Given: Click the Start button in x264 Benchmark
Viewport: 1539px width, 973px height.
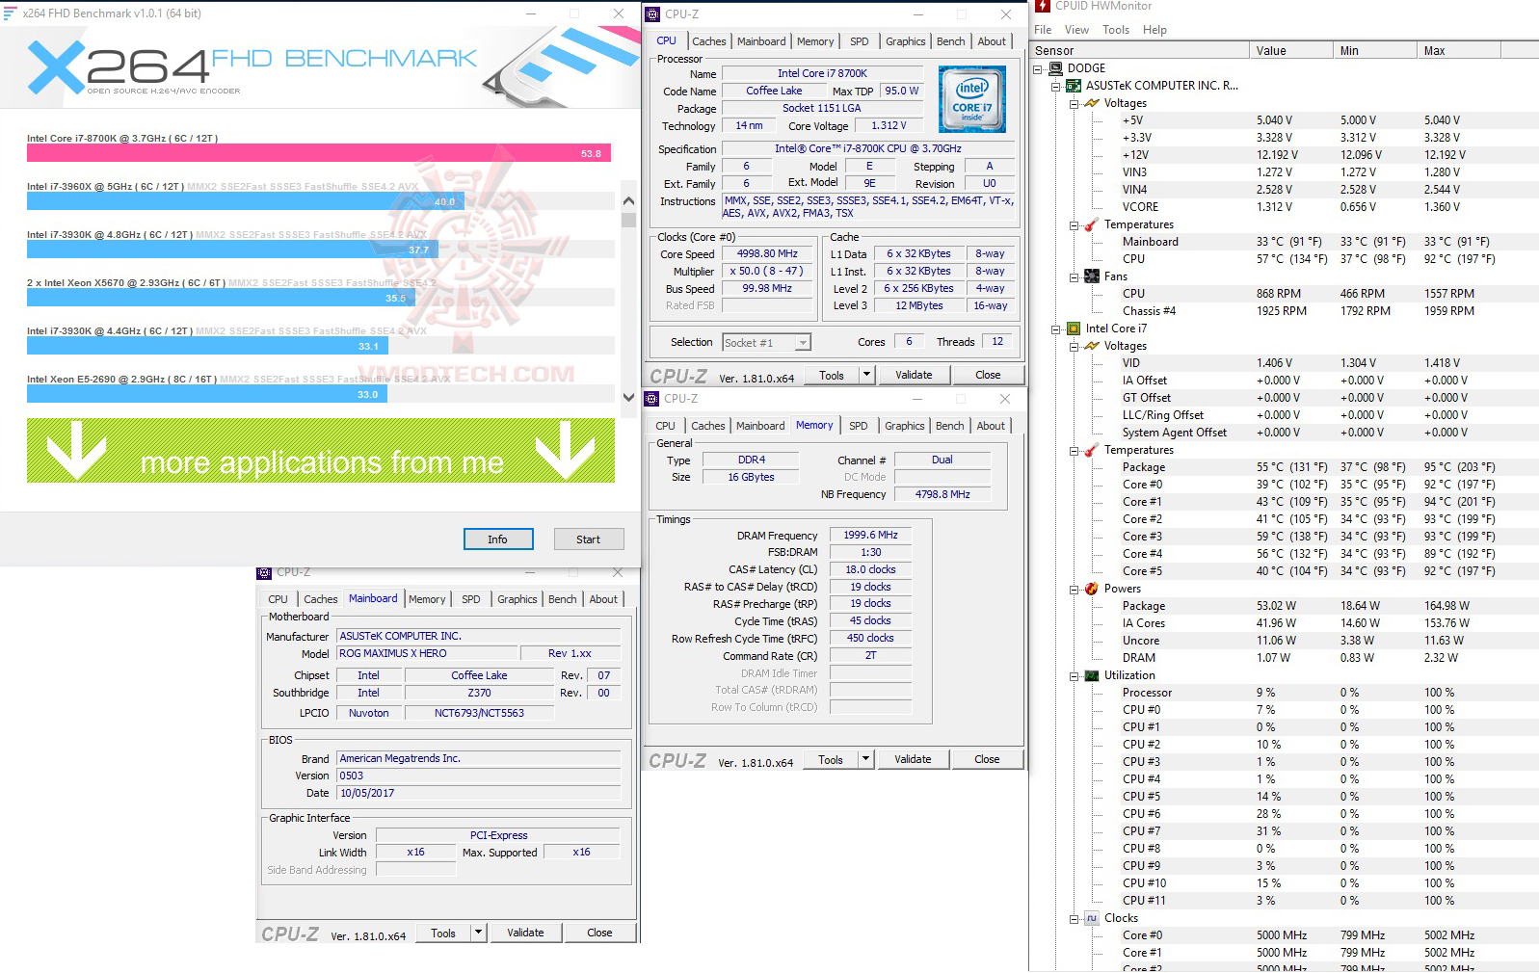Looking at the screenshot, I should [x=588, y=539].
